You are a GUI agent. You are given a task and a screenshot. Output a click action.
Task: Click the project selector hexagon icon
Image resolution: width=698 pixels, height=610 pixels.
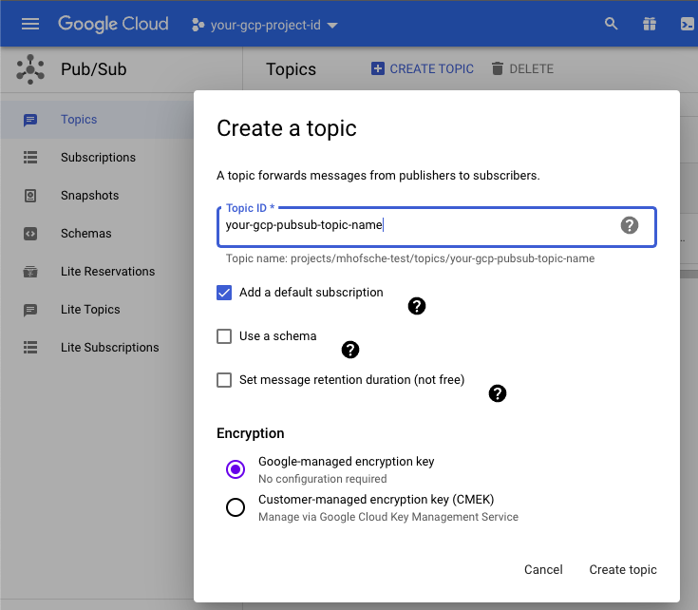tap(198, 25)
